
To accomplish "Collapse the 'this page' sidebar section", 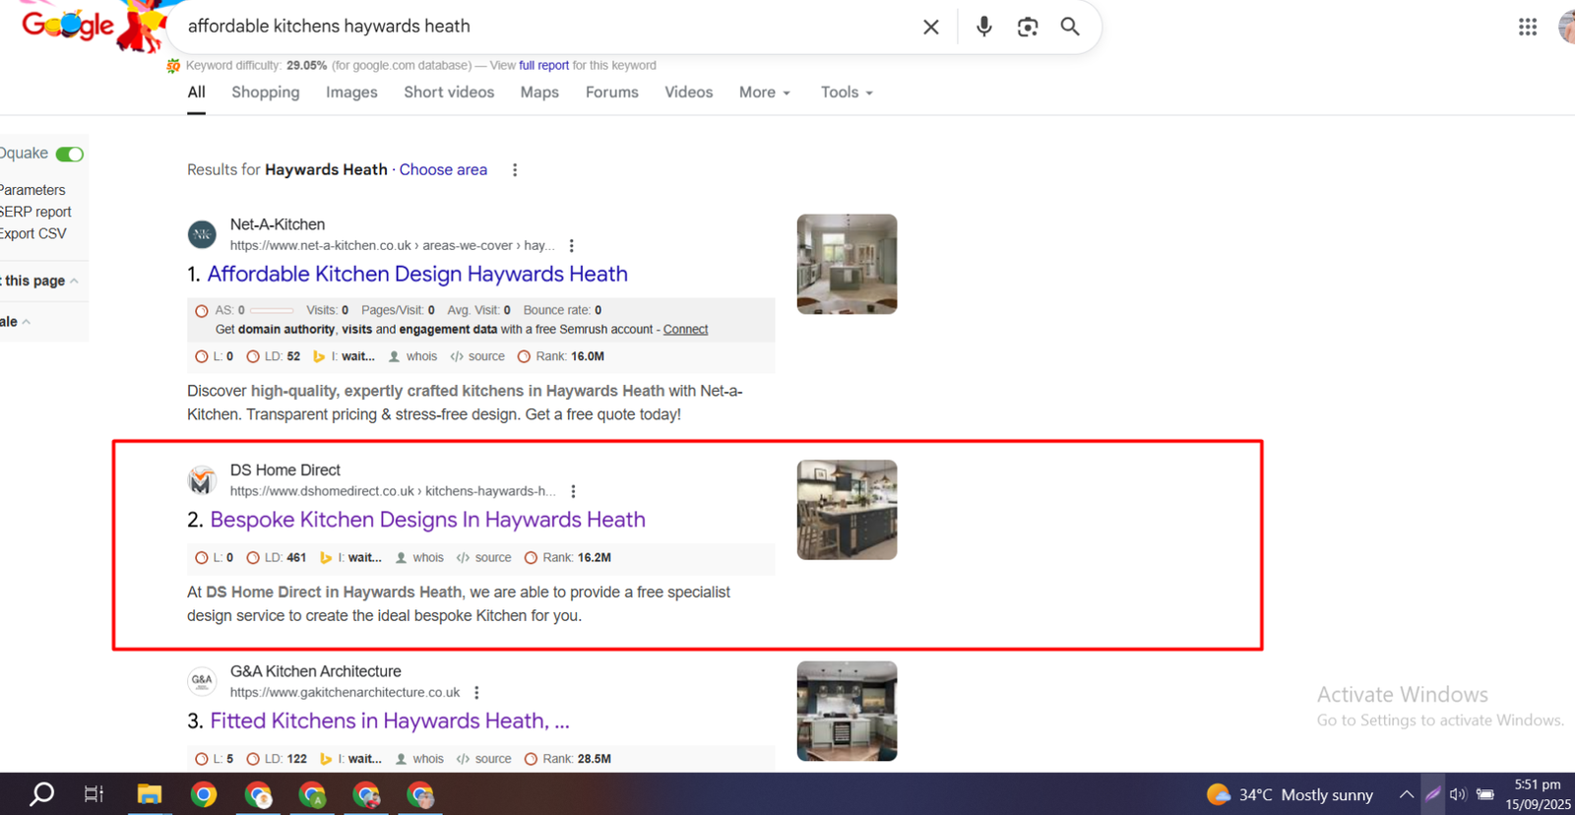I will click(x=39, y=282).
